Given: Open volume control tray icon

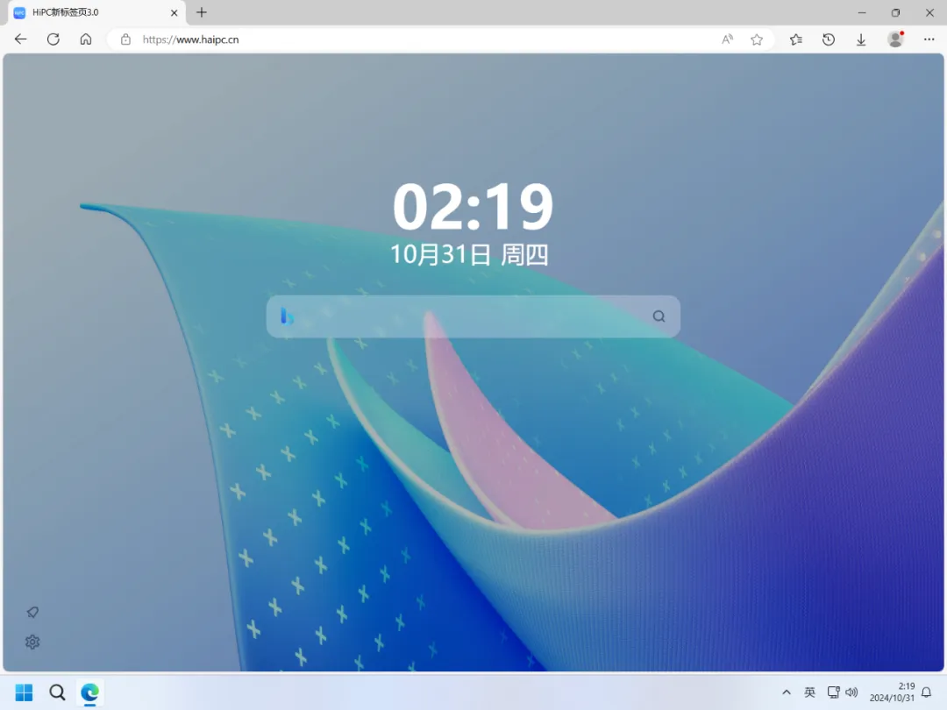Looking at the screenshot, I should (x=851, y=692).
